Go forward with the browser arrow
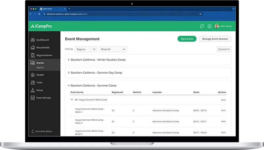Screen dimensions: 264x150 click(35, 14)
